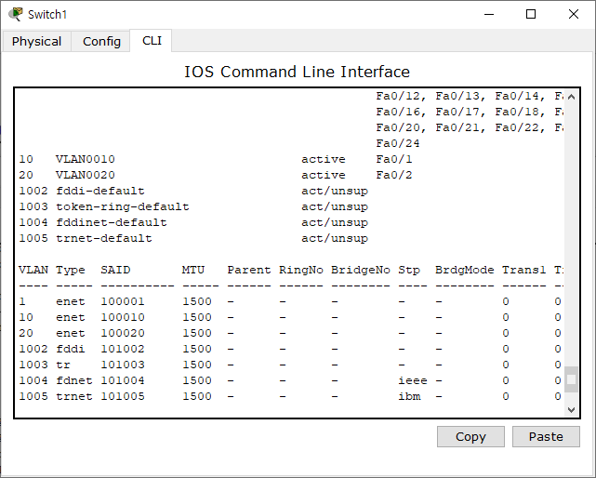This screenshot has width=596, height=478.
Task: Click the scrollbar up arrow
Action: (x=571, y=97)
